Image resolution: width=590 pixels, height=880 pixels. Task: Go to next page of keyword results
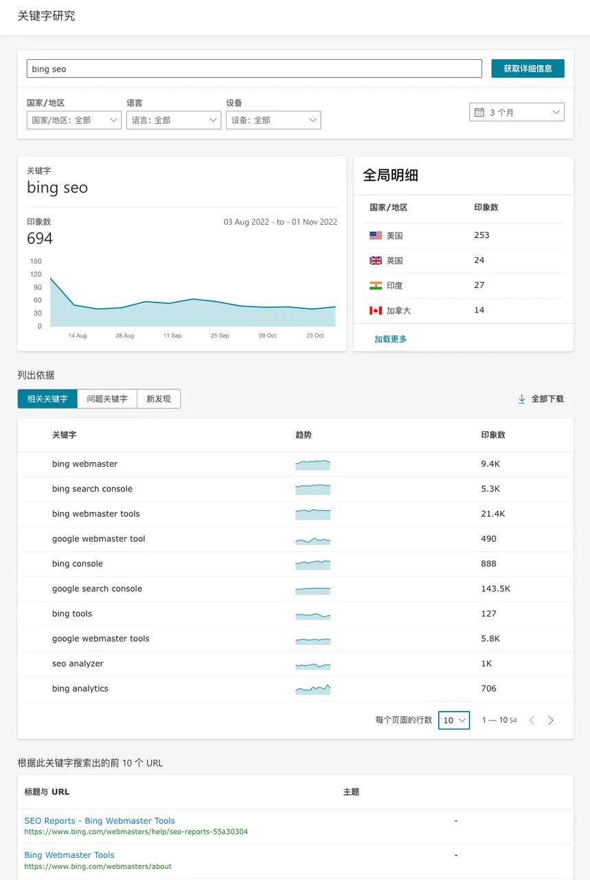click(x=550, y=720)
